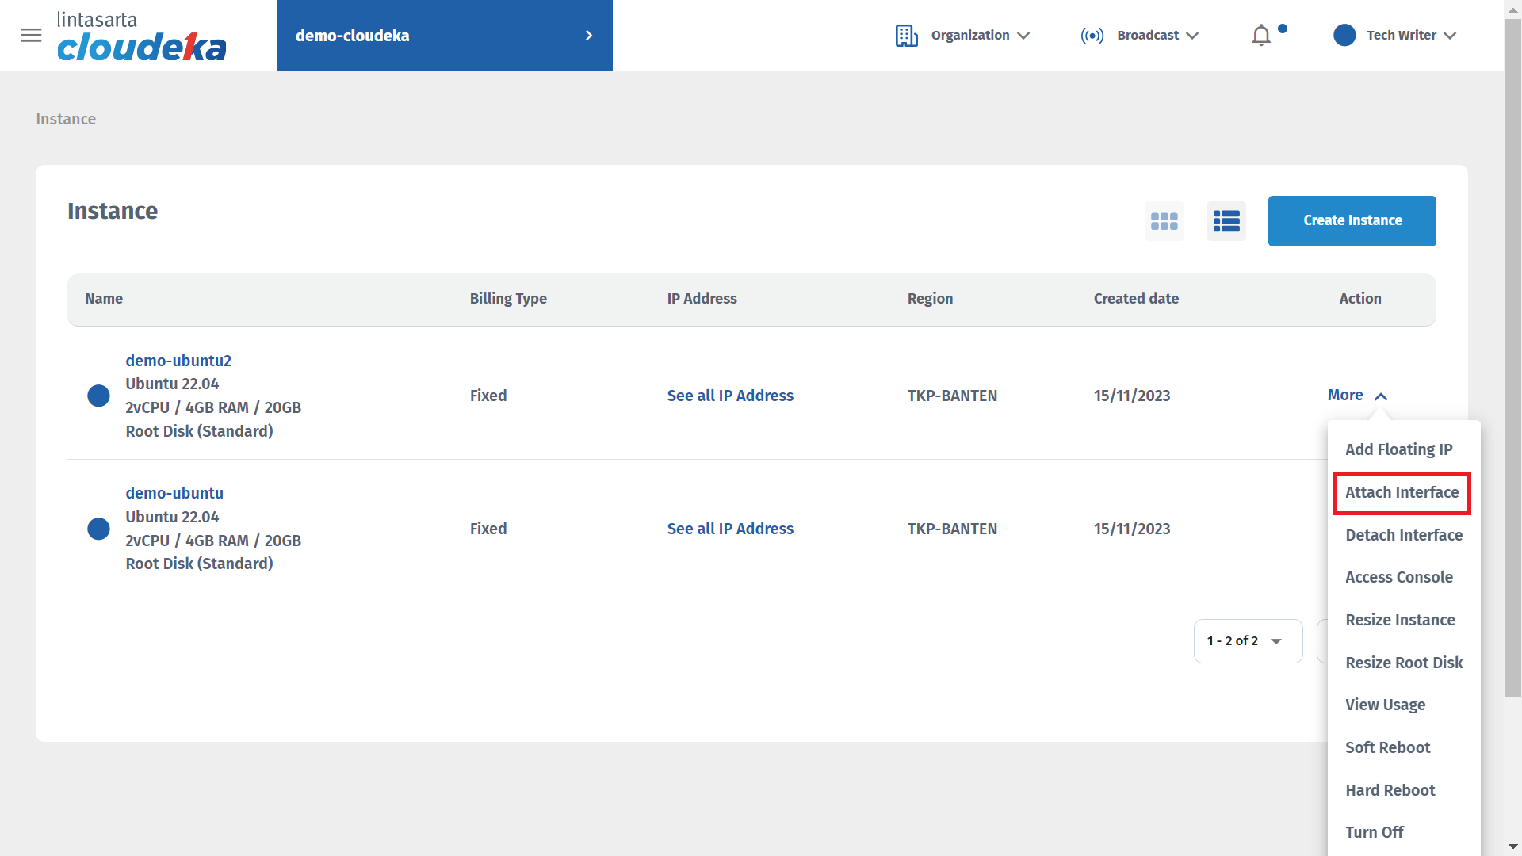Click the Tech Writer avatar circle
Viewport: 1522px width, 856px height.
click(x=1344, y=36)
